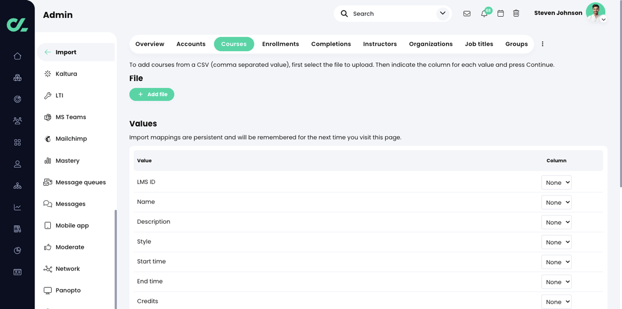Screen dimensions: 622x309
Task: Open MS Teams in the sidebar
Action: (x=65, y=117)
